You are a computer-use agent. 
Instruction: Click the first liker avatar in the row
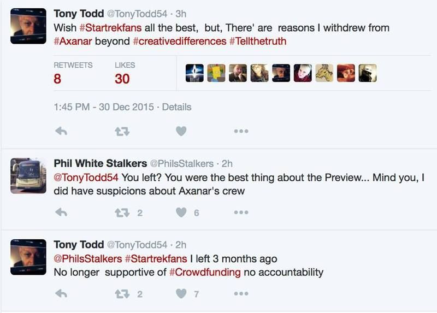(x=194, y=73)
